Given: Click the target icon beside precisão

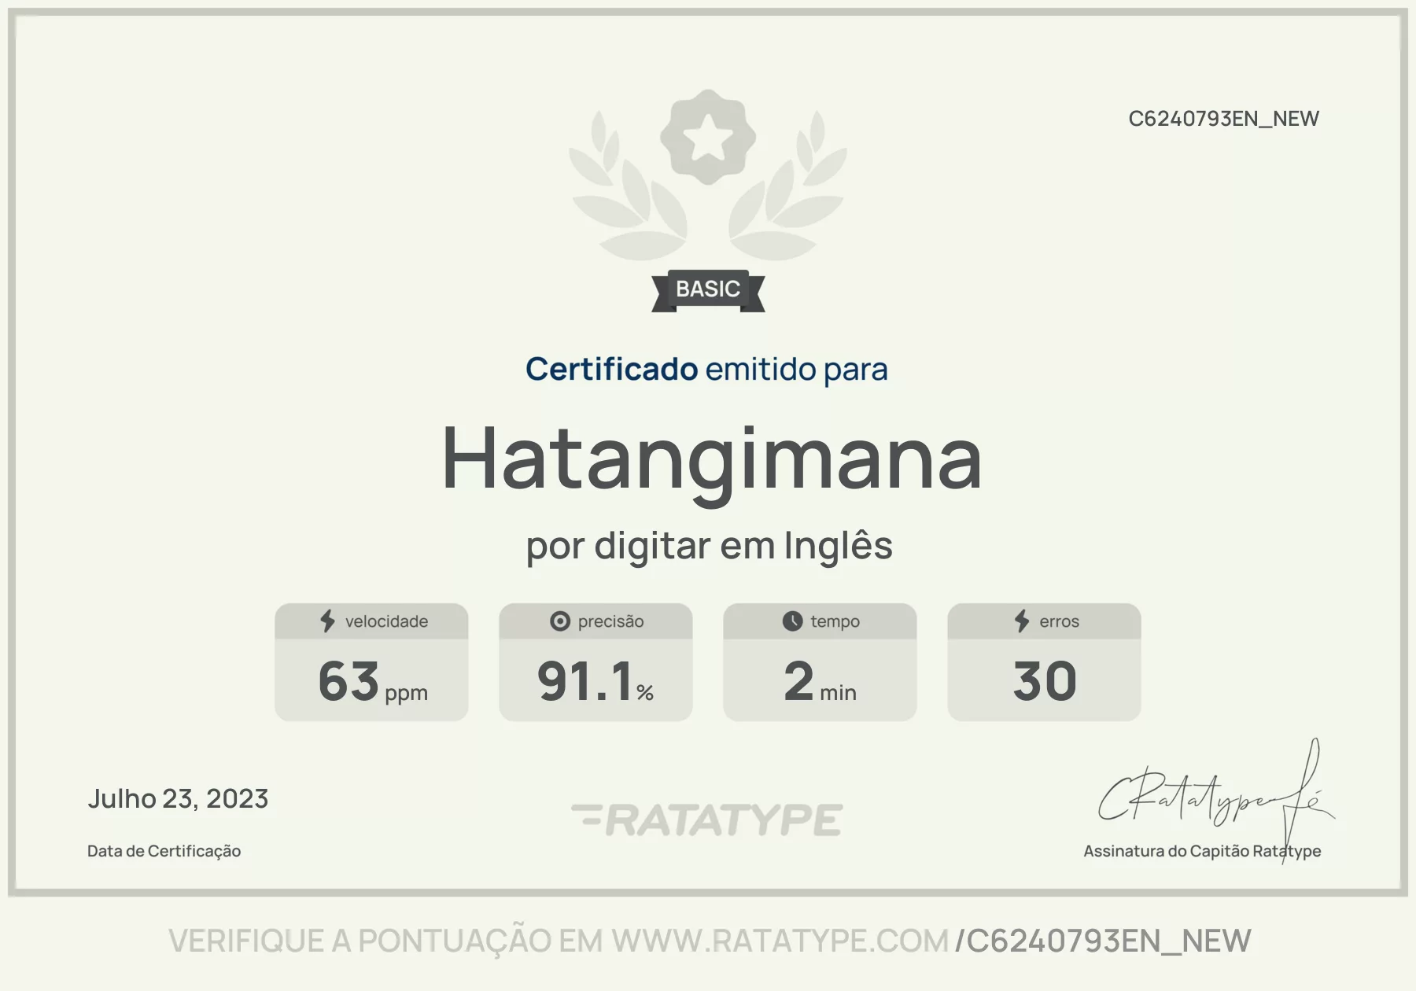Looking at the screenshot, I should [x=559, y=621].
